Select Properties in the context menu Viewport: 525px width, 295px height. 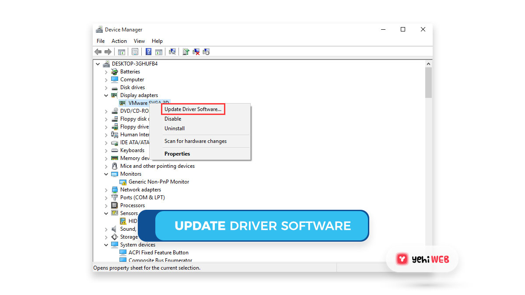click(177, 154)
